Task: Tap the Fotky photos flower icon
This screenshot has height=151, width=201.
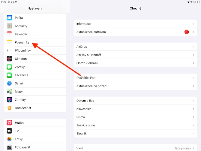Action: pos(9,139)
